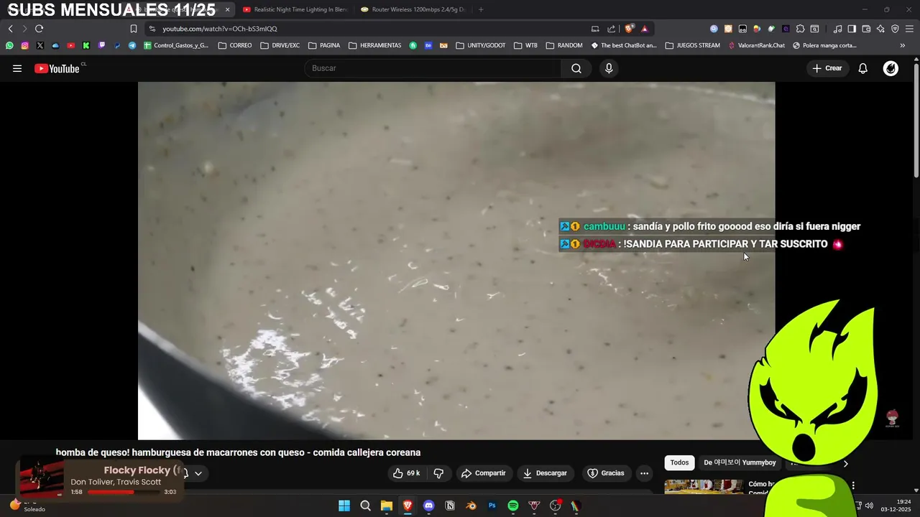Go to the YouTube home logo

(x=57, y=68)
